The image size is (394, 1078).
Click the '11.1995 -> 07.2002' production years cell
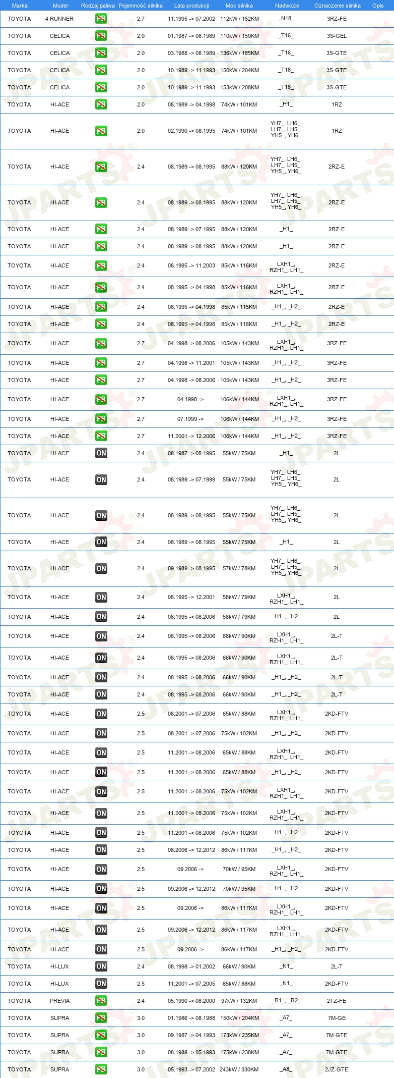[x=191, y=19]
